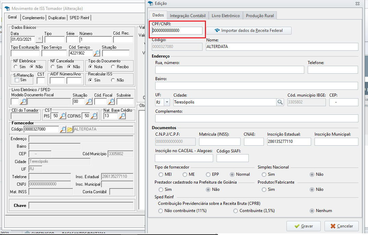Viewport: 368px width, 235px height.
Task: Select NF Eletrônica Sim radio
Action: pyautogui.click(x=15, y=67)
